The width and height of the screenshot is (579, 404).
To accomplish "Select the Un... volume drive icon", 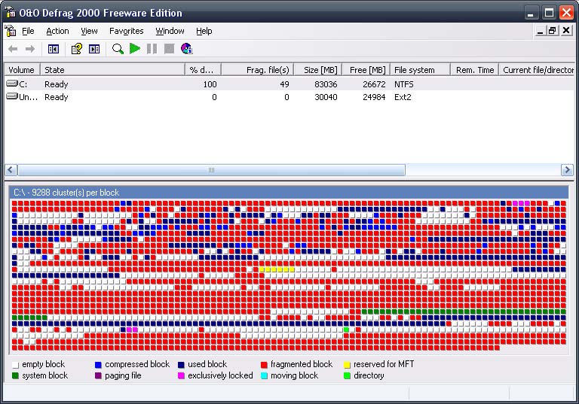I will pyautogui.click(x=12, y=96).
